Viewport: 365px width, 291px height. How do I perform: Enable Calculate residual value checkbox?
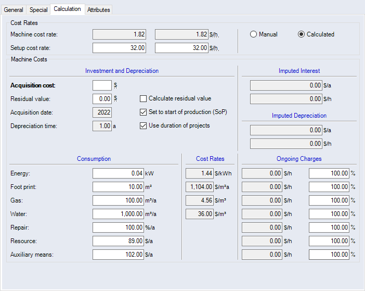pos(144,98)
